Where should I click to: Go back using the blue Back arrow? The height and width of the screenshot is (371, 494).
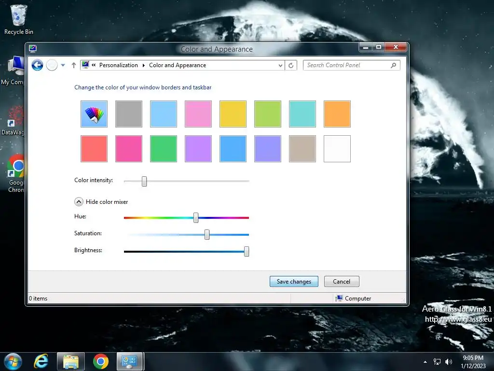point(37,65)
